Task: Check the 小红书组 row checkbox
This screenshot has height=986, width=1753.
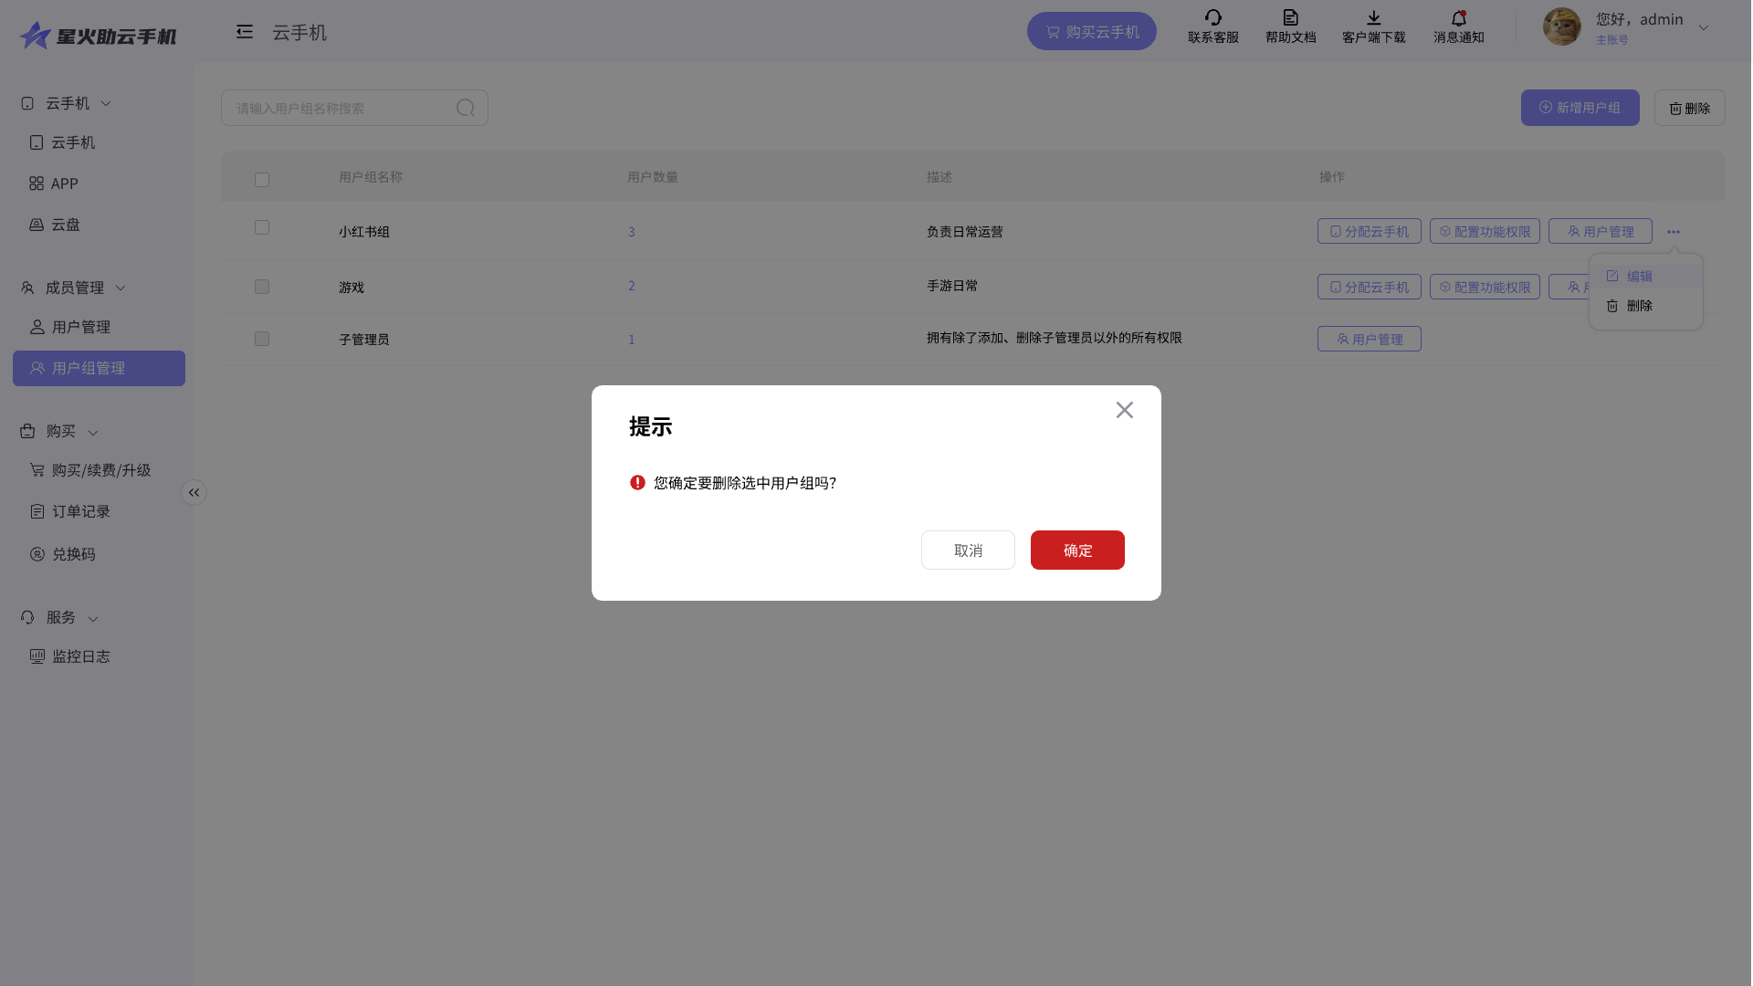Action: [262, 227]
